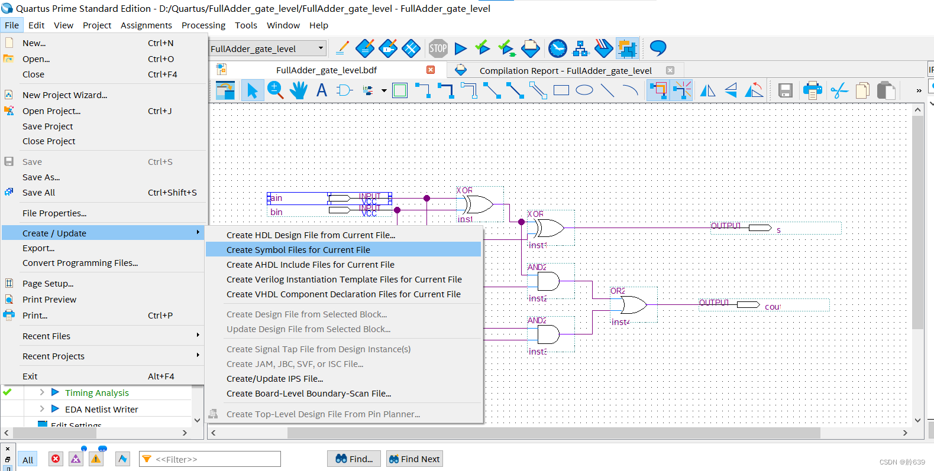The height and width of the screenshot is (471, 934).
Task: Click the Rotate Left icon
Action: click(x=754, y=90)
